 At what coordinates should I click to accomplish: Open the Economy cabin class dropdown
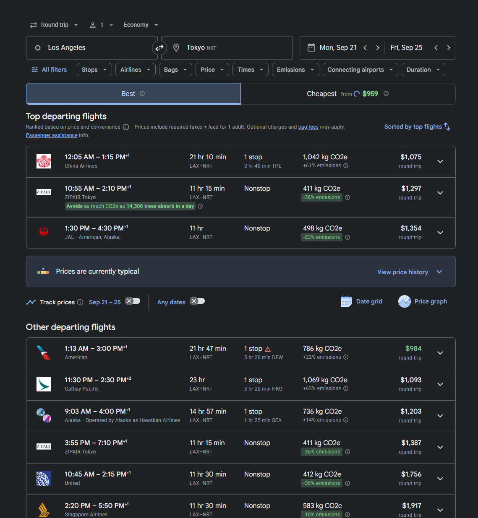(141, 25)
